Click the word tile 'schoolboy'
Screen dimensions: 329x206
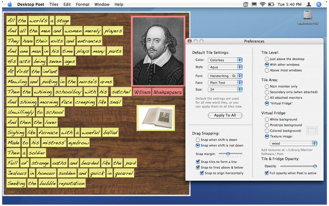pyautogui.click(x=68, y=92)
